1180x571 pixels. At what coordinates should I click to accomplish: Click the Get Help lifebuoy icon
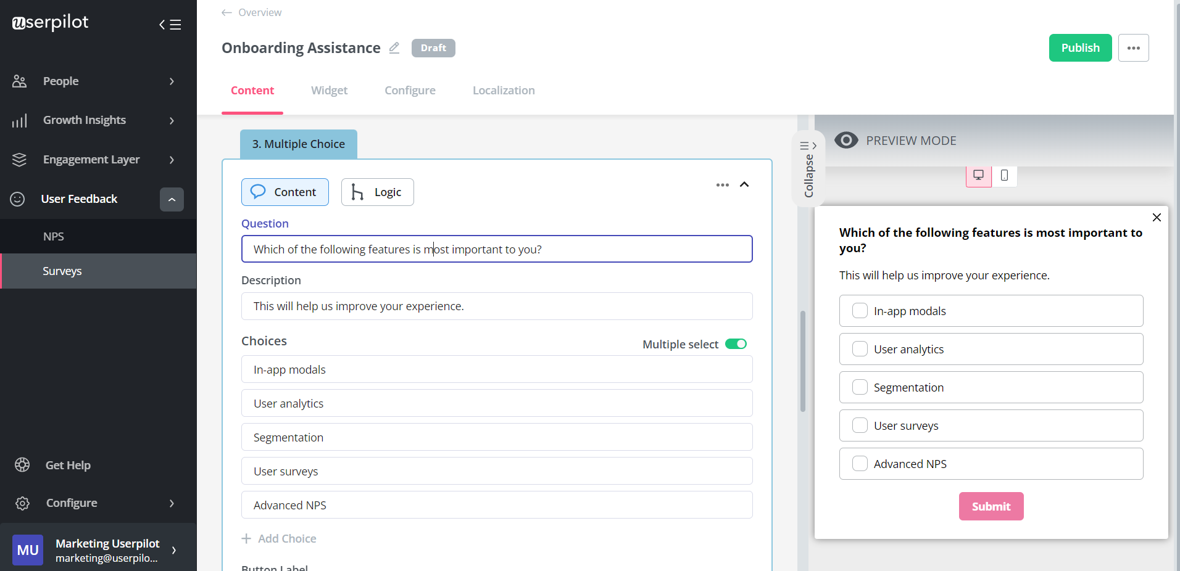tap(22, 465)
